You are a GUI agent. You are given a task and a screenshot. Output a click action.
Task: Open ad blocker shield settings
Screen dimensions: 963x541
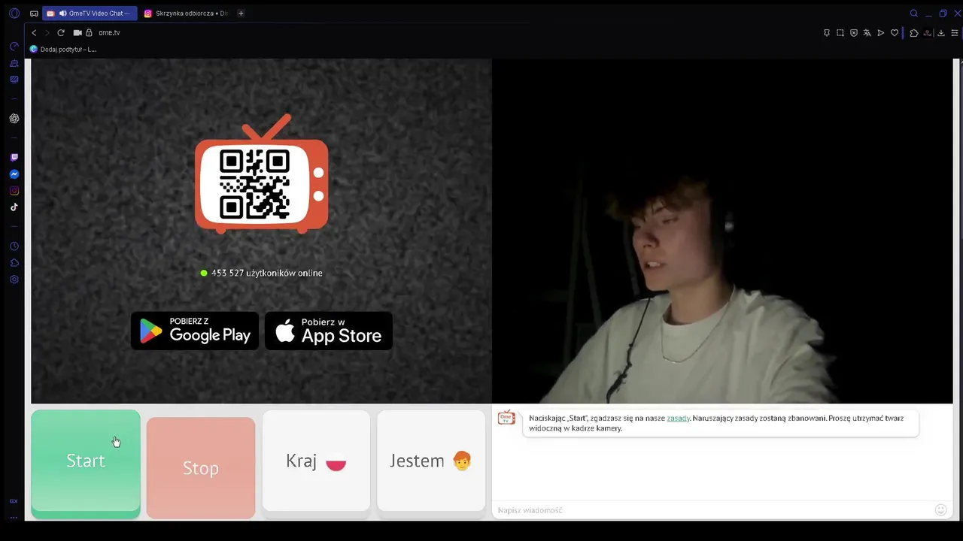click(x=854, y=33)
